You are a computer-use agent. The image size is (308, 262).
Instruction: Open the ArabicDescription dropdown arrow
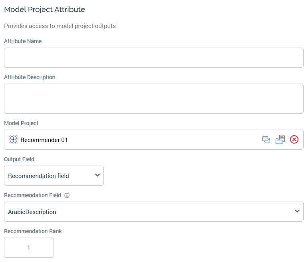tap(297, 211)
